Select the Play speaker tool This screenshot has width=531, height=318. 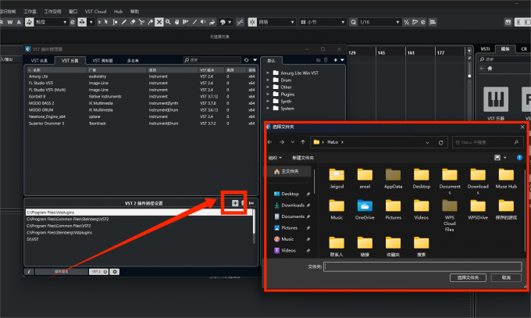click(203, 22)
